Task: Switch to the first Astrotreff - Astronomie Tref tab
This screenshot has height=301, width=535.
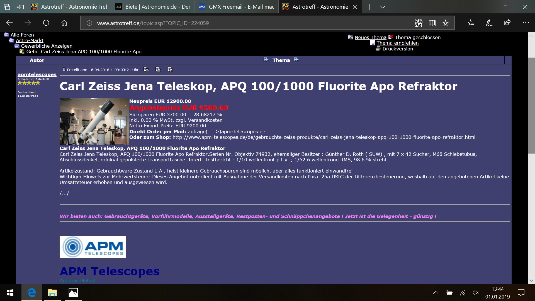Action: (69, 7)
